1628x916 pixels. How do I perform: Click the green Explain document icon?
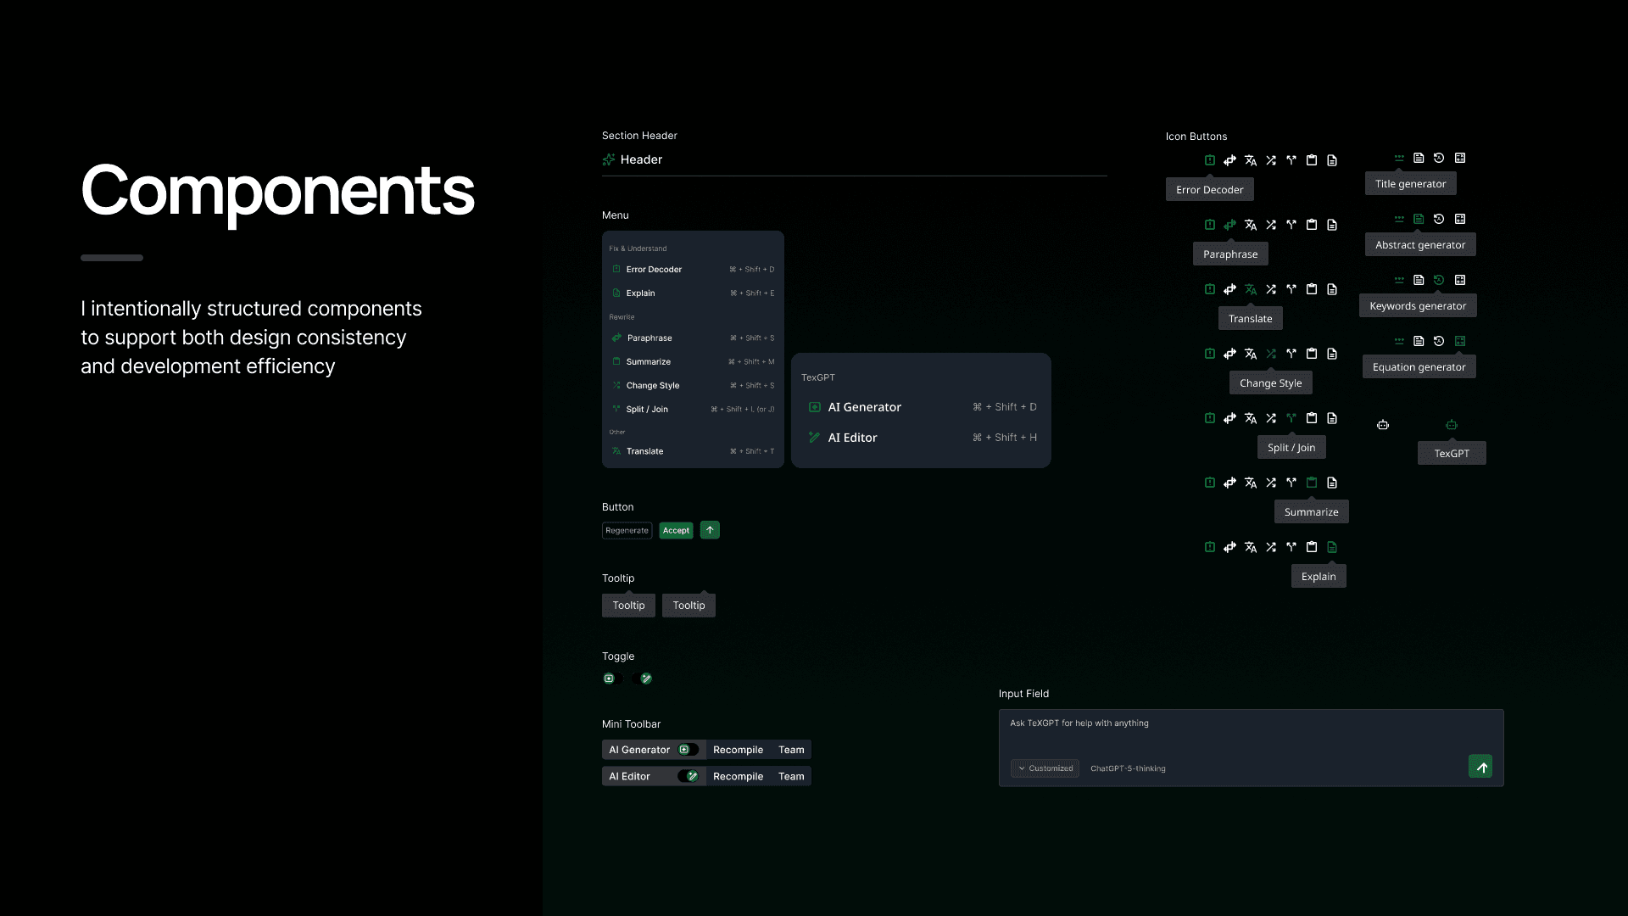click(x=1331, y=547)
